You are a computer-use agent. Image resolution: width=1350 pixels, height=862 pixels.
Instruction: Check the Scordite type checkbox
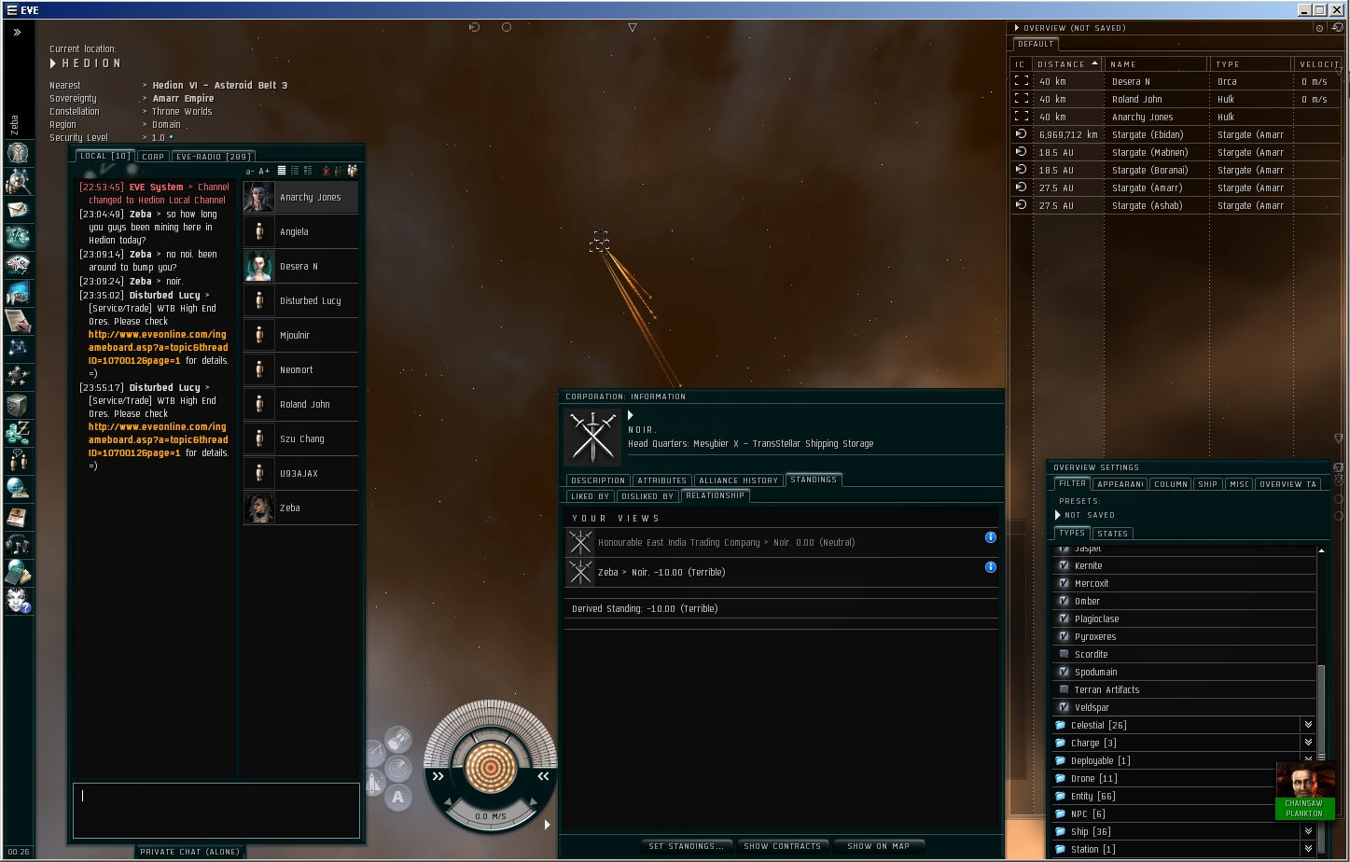coord(1064,654)
